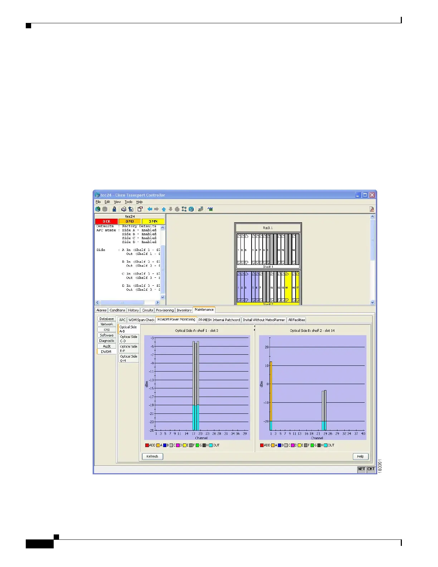438x567 pixels.
Task: Click the Refresh button
Action: click(x=152, y=456)
